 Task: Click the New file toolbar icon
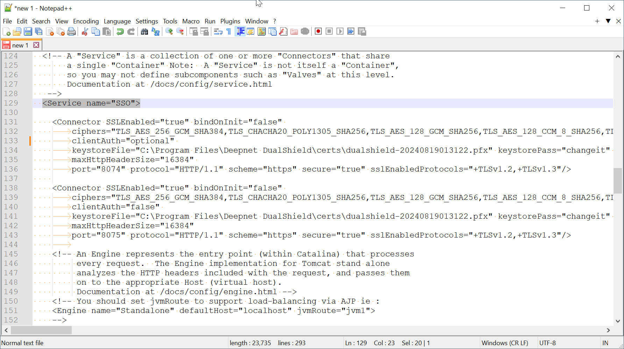(6, 31)
